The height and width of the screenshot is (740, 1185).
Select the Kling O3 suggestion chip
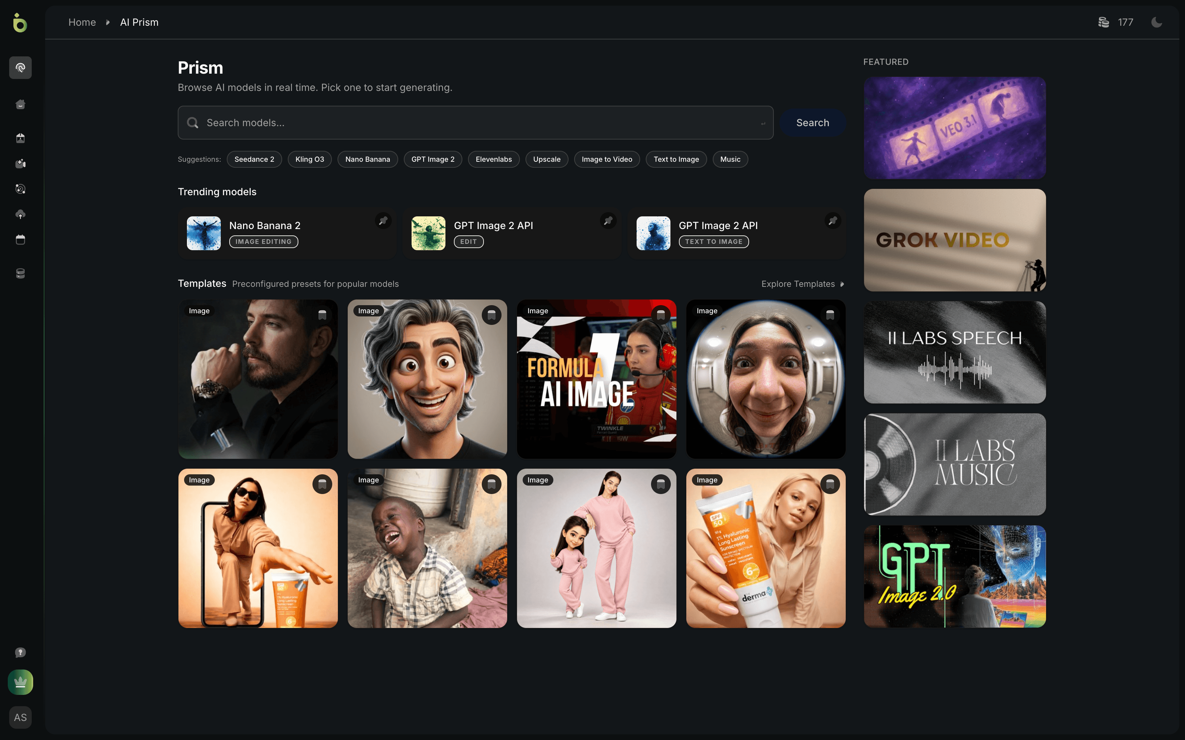click(309, 159)
